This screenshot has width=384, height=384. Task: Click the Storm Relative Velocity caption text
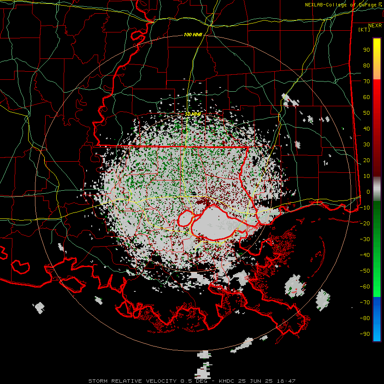tap(192, 381)
